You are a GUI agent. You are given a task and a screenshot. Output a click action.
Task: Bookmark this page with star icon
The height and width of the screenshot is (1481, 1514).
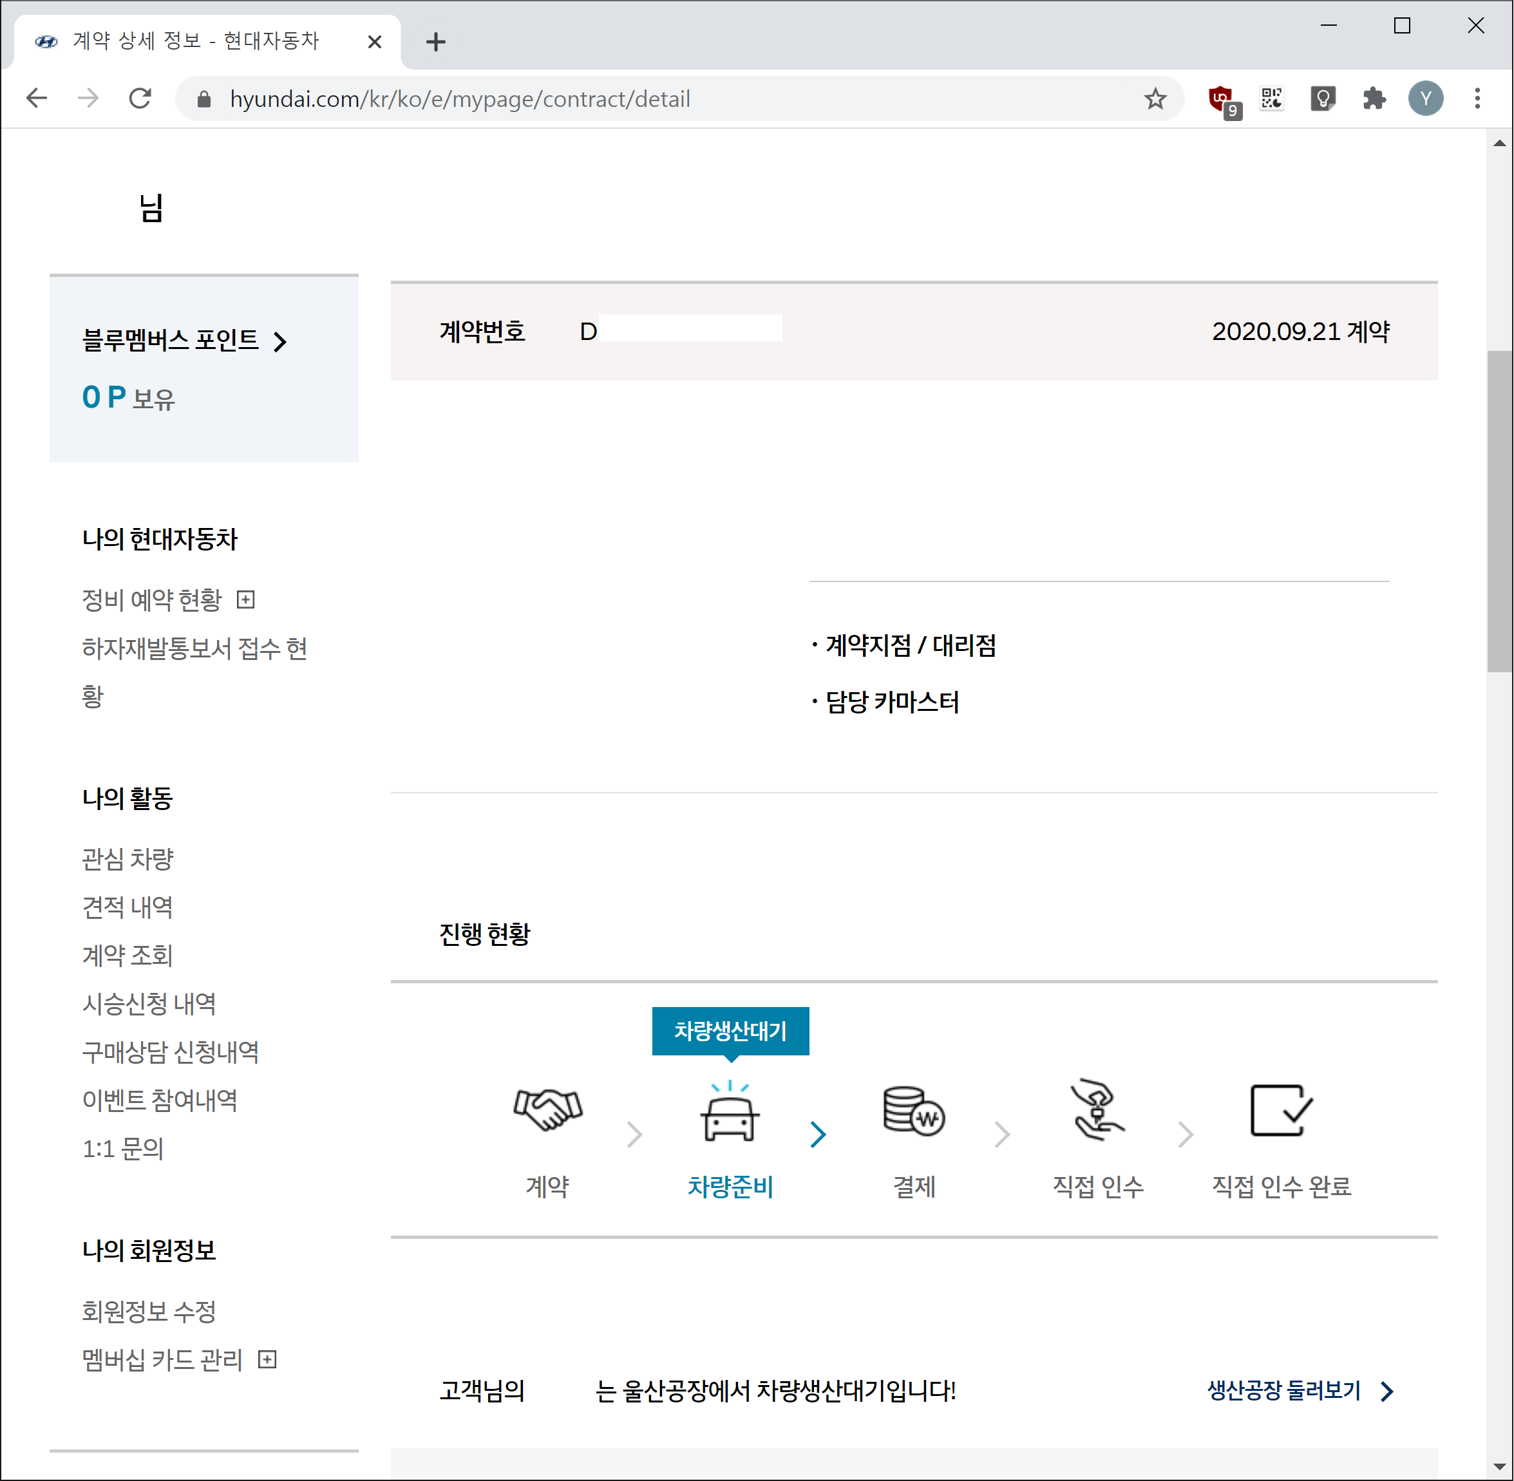[1155, 99]
